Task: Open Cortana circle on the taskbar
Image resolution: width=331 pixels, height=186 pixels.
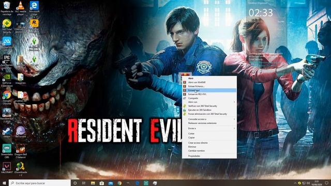Action: tap(75, 183)
